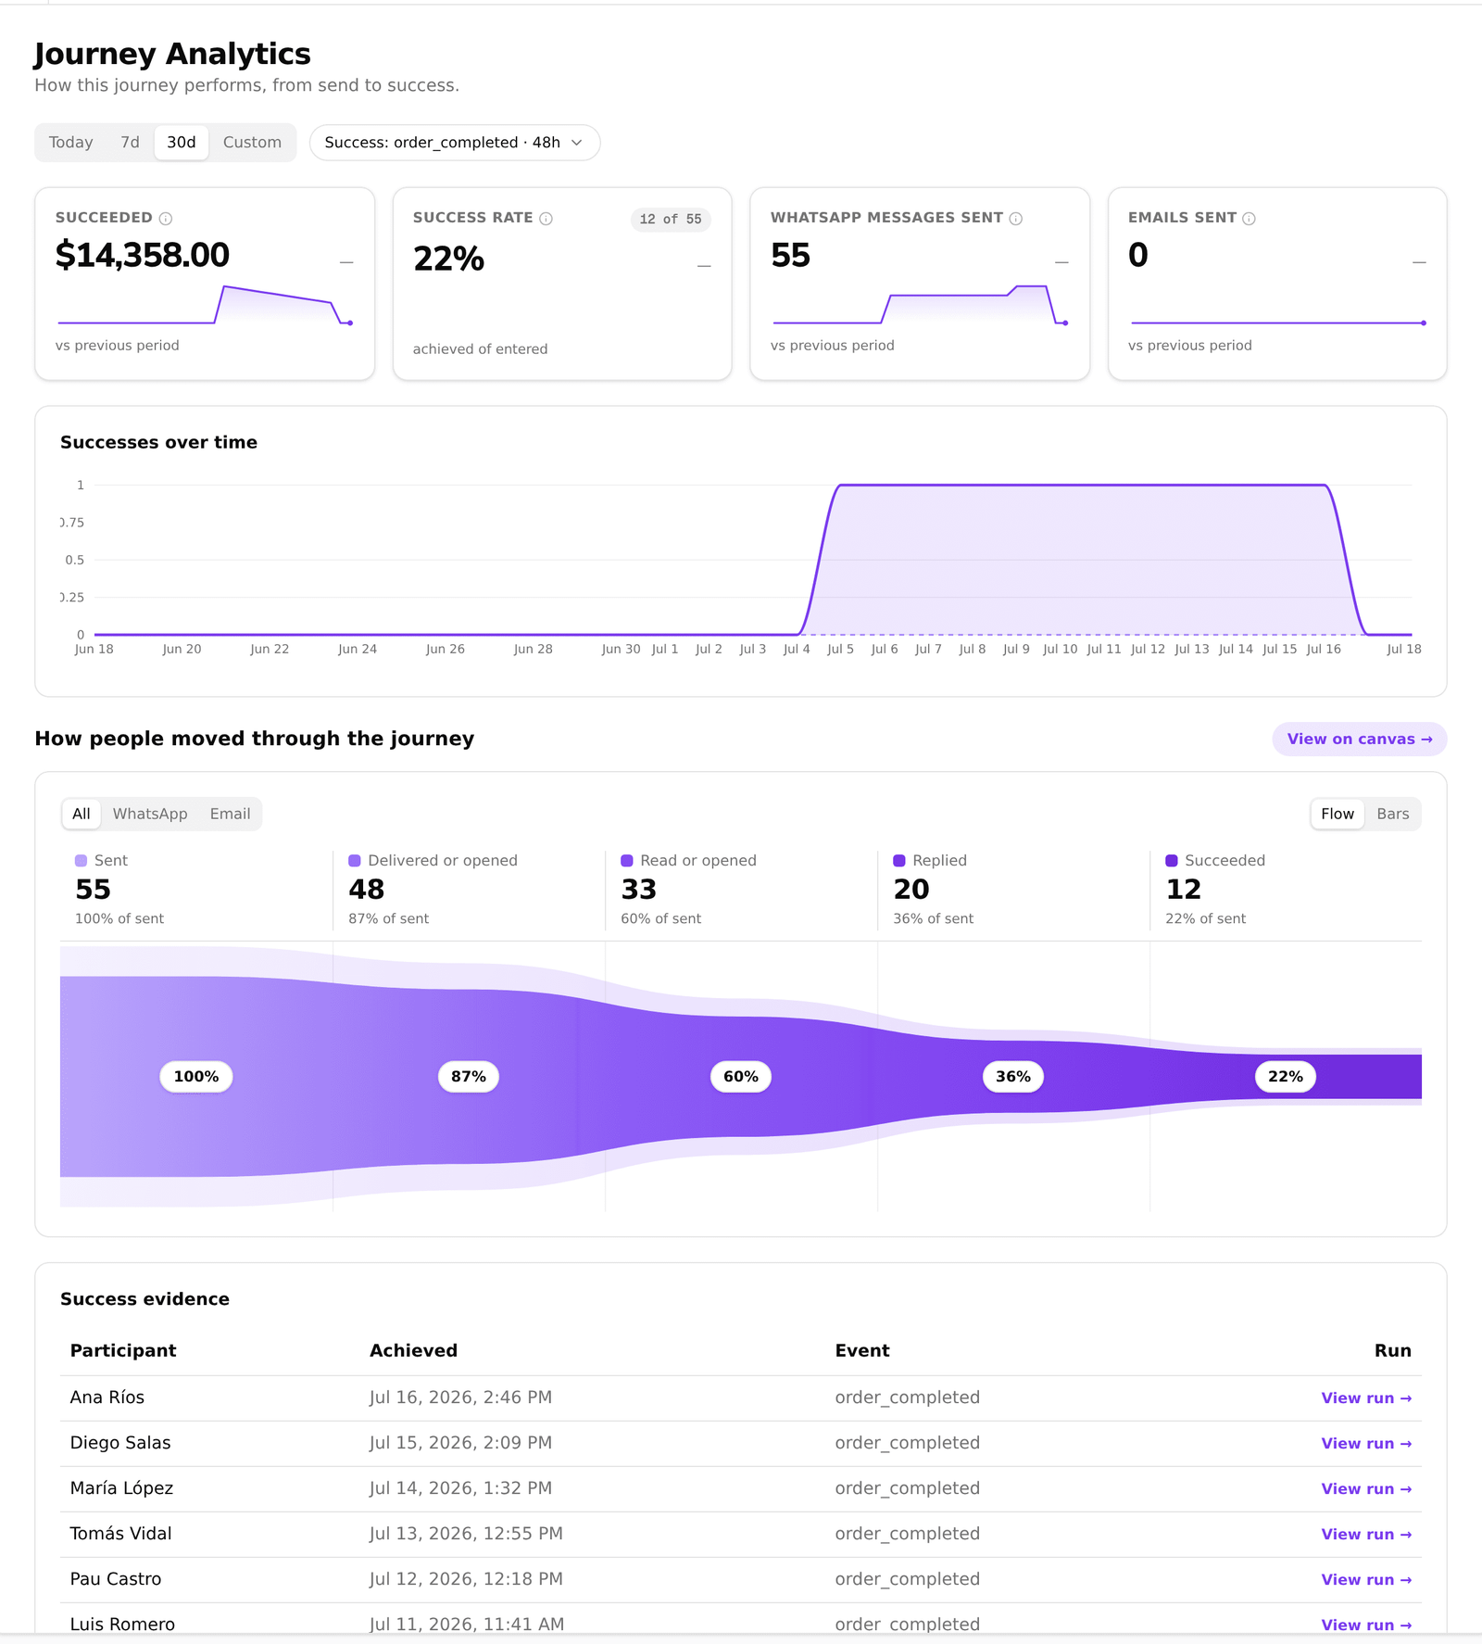The image size is (1482, 1644).
Task: Open View run for Tomás Vidal
Action: tap(1366, 1535)
